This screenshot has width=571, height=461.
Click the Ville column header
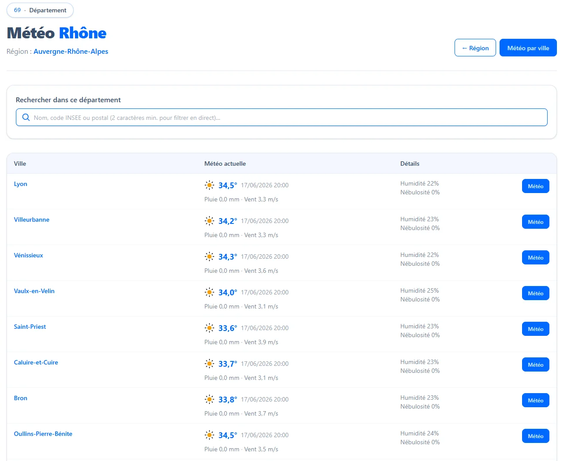[x=20, y=164]
